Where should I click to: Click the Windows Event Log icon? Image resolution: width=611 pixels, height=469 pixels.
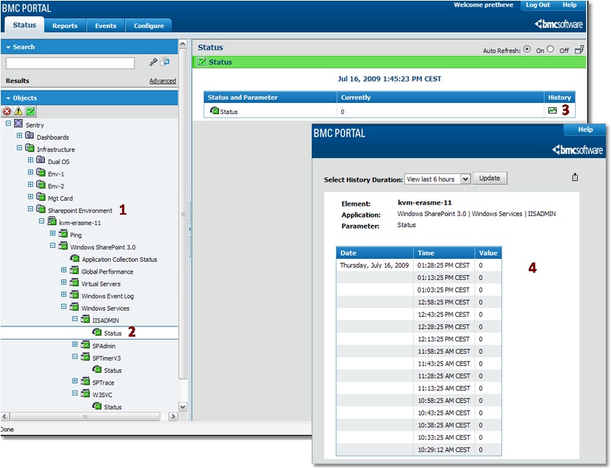pos(74,295)
